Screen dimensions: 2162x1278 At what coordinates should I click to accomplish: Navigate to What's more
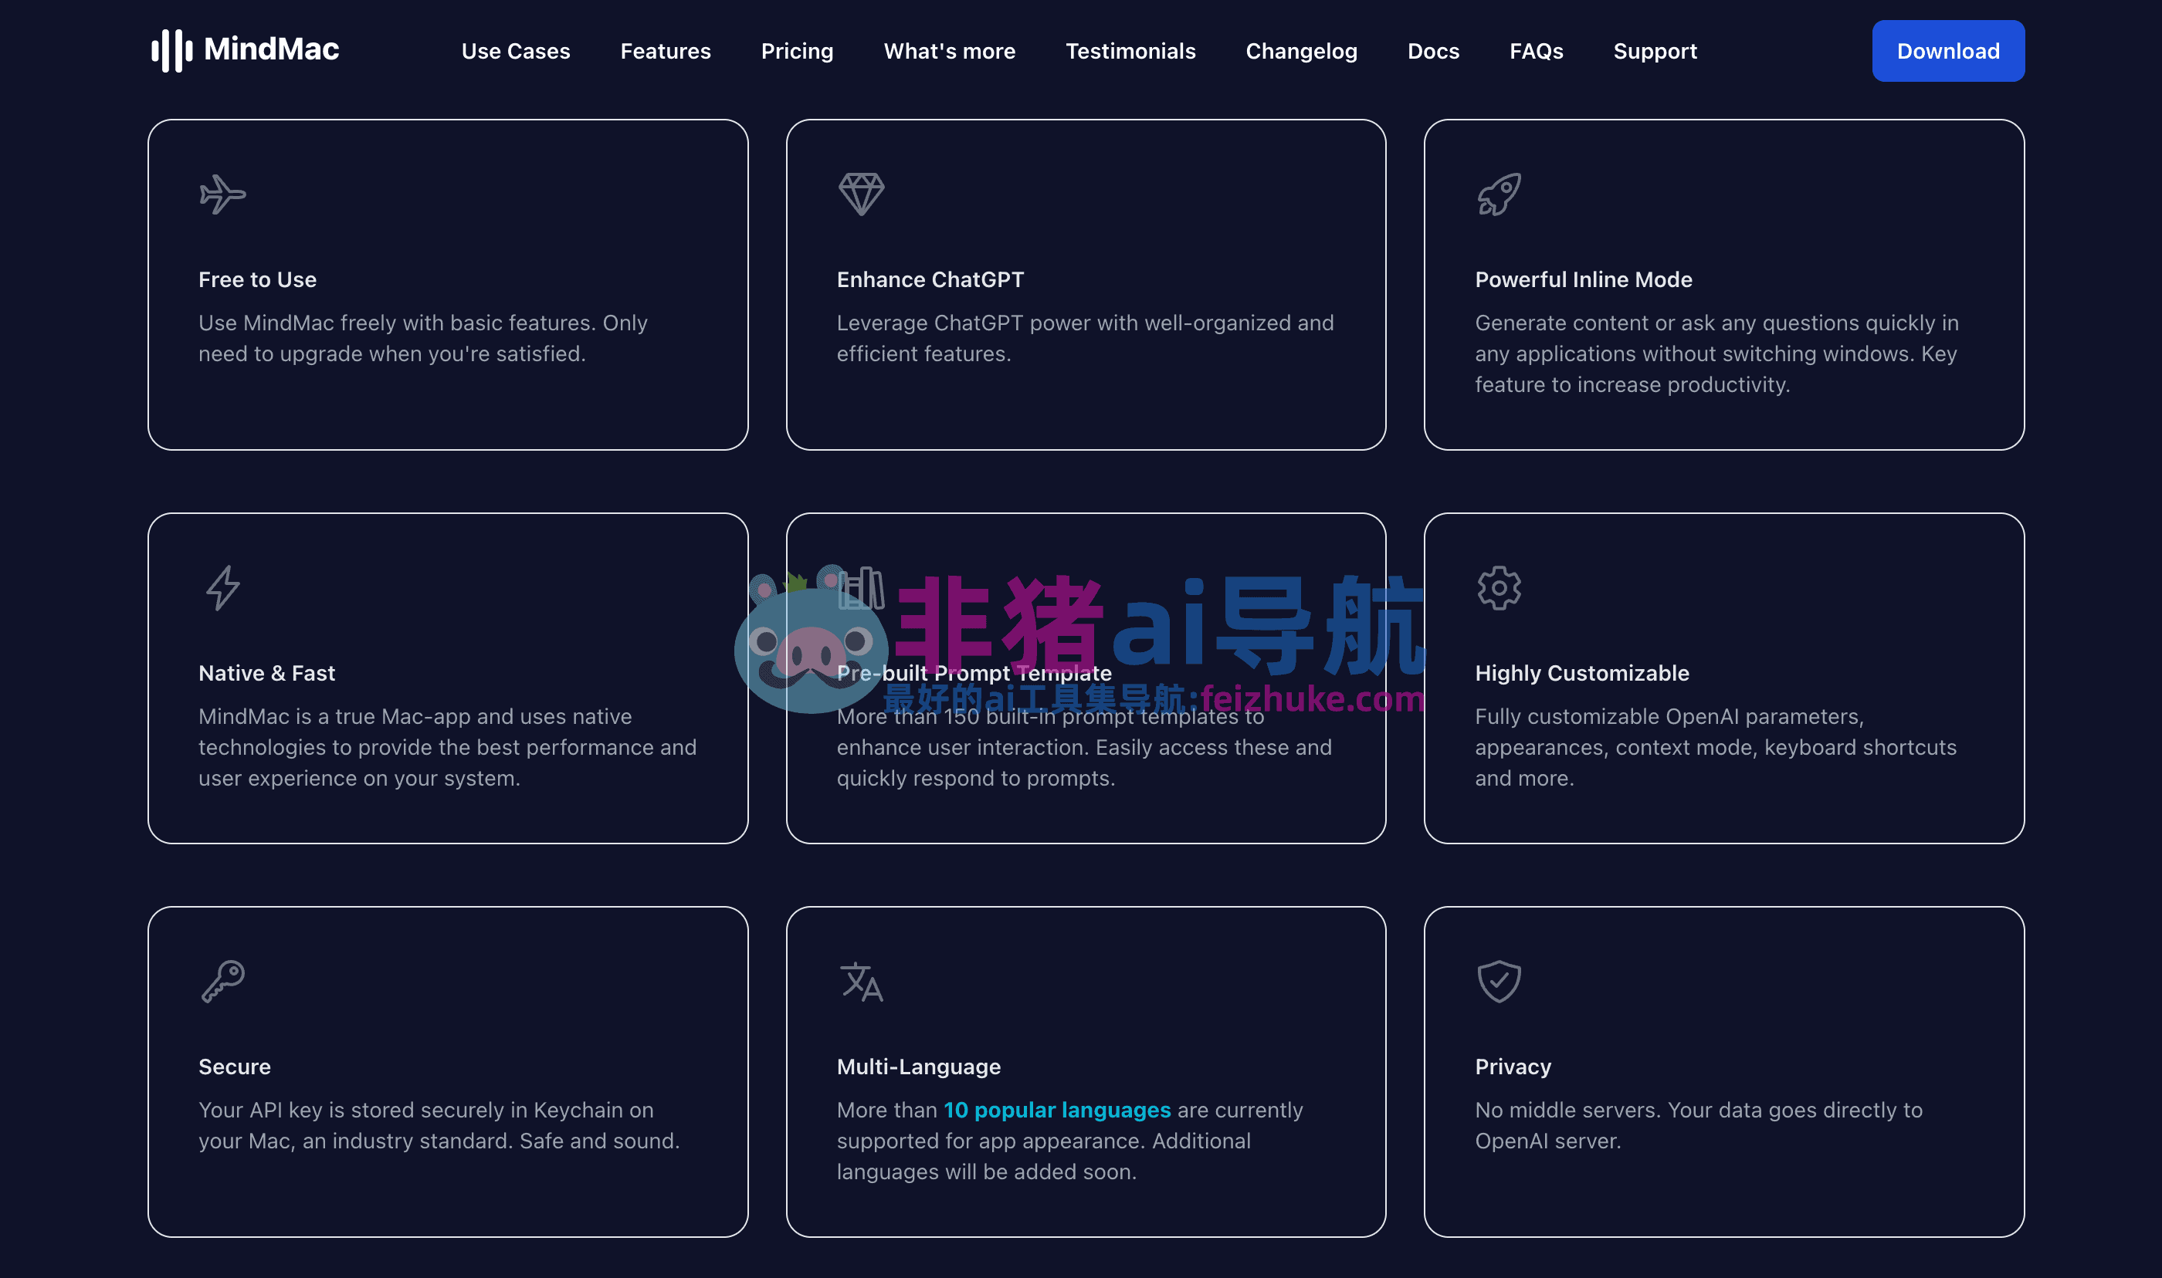point(949,52)
